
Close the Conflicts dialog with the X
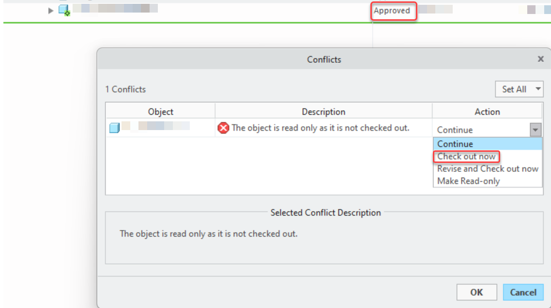[x=541, y=59]
